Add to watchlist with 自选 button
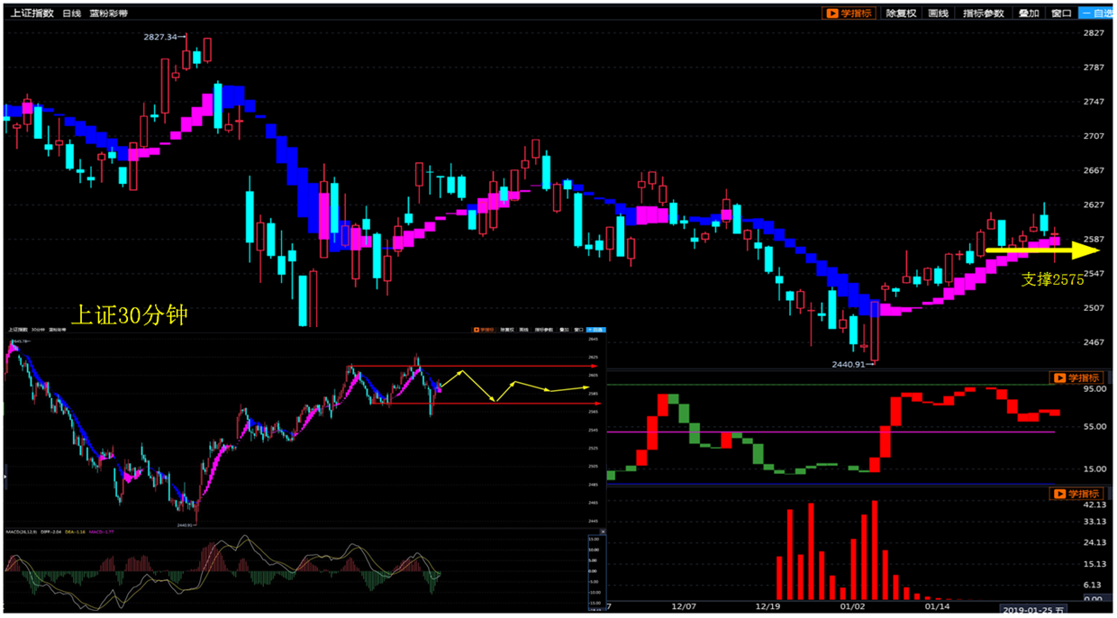1117x618 pixels. pos(1096,14)
